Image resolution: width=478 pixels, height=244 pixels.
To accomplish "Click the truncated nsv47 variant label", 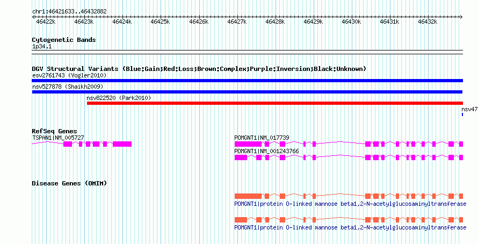I will pyautogui.click(x=469, y=109).
